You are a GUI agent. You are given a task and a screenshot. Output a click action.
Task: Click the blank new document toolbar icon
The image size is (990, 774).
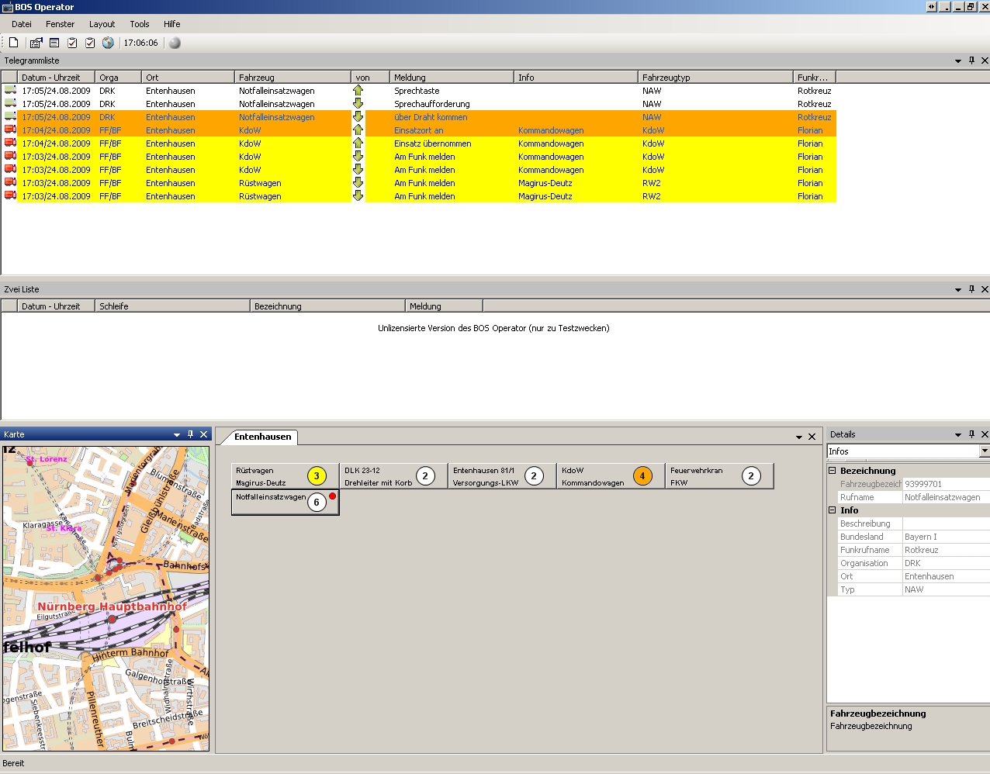click(14, 43)
